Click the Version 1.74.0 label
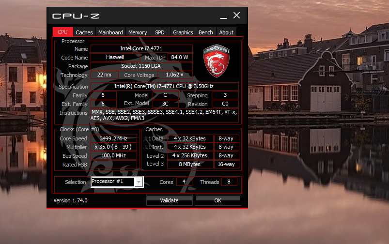389x244 pixels. 70,200
